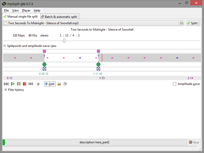This screenshot has width=204, height=153.
Task: Switch to Batch & automatic split tab
Action: 60,17
